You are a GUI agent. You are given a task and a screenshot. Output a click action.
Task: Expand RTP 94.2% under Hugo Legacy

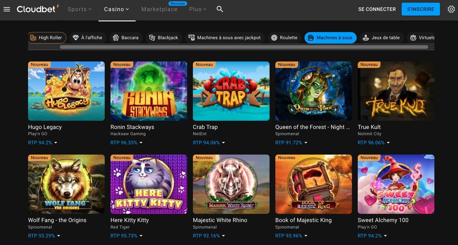(x=42, y=143)
